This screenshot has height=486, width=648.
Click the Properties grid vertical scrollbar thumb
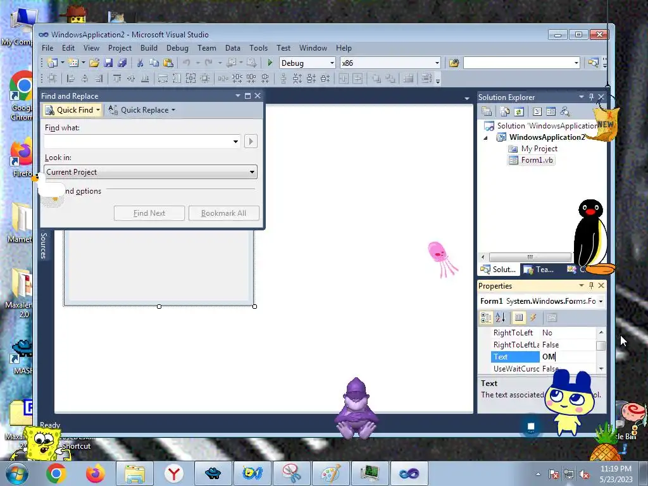(601, 345)
